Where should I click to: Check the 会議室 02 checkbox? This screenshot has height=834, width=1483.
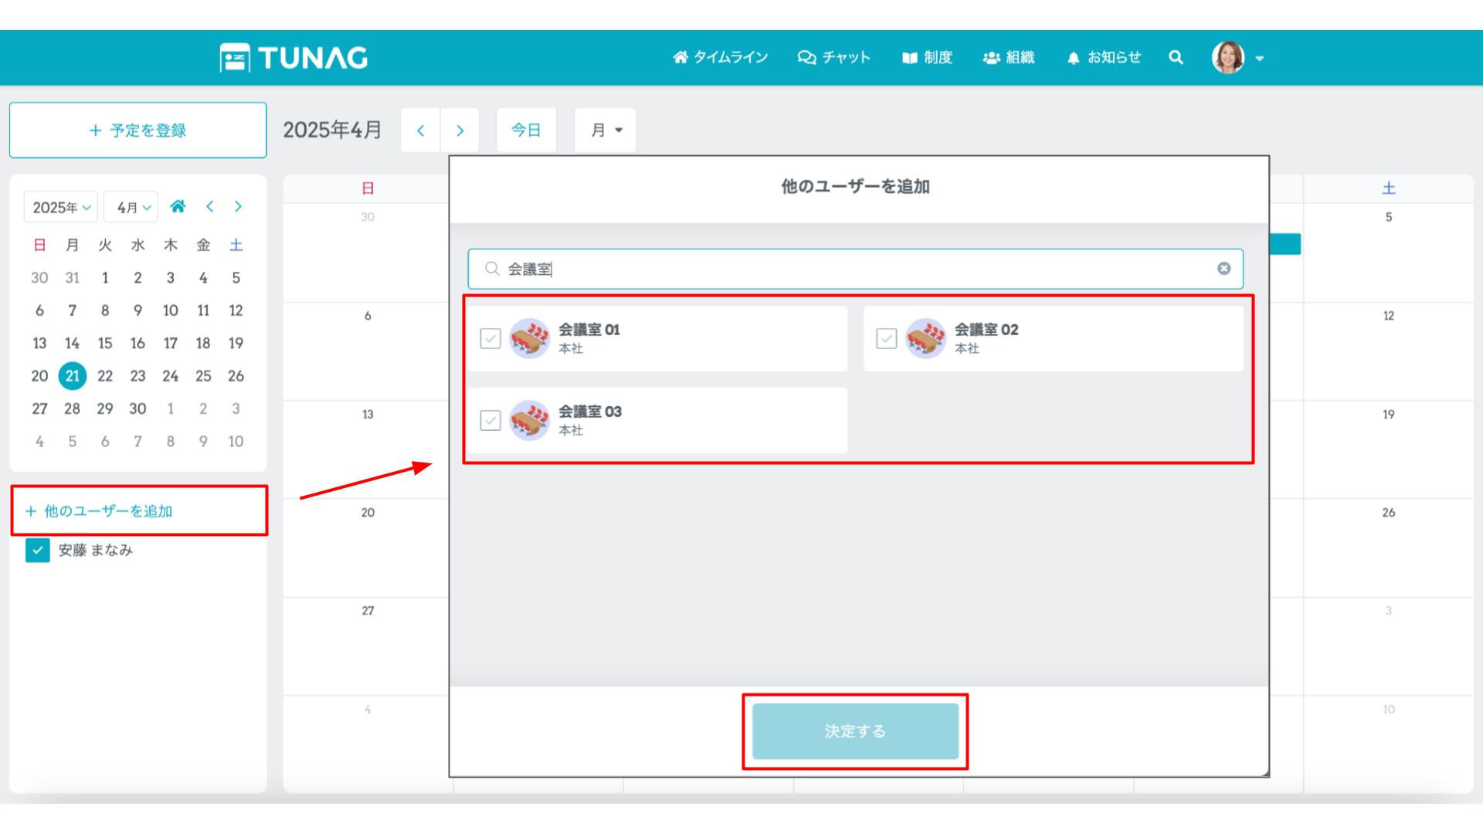click(x=887, y=338)
